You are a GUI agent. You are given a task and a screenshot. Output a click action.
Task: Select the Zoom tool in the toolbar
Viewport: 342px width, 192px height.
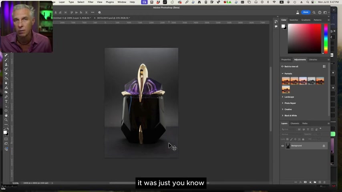pos(6,120)
